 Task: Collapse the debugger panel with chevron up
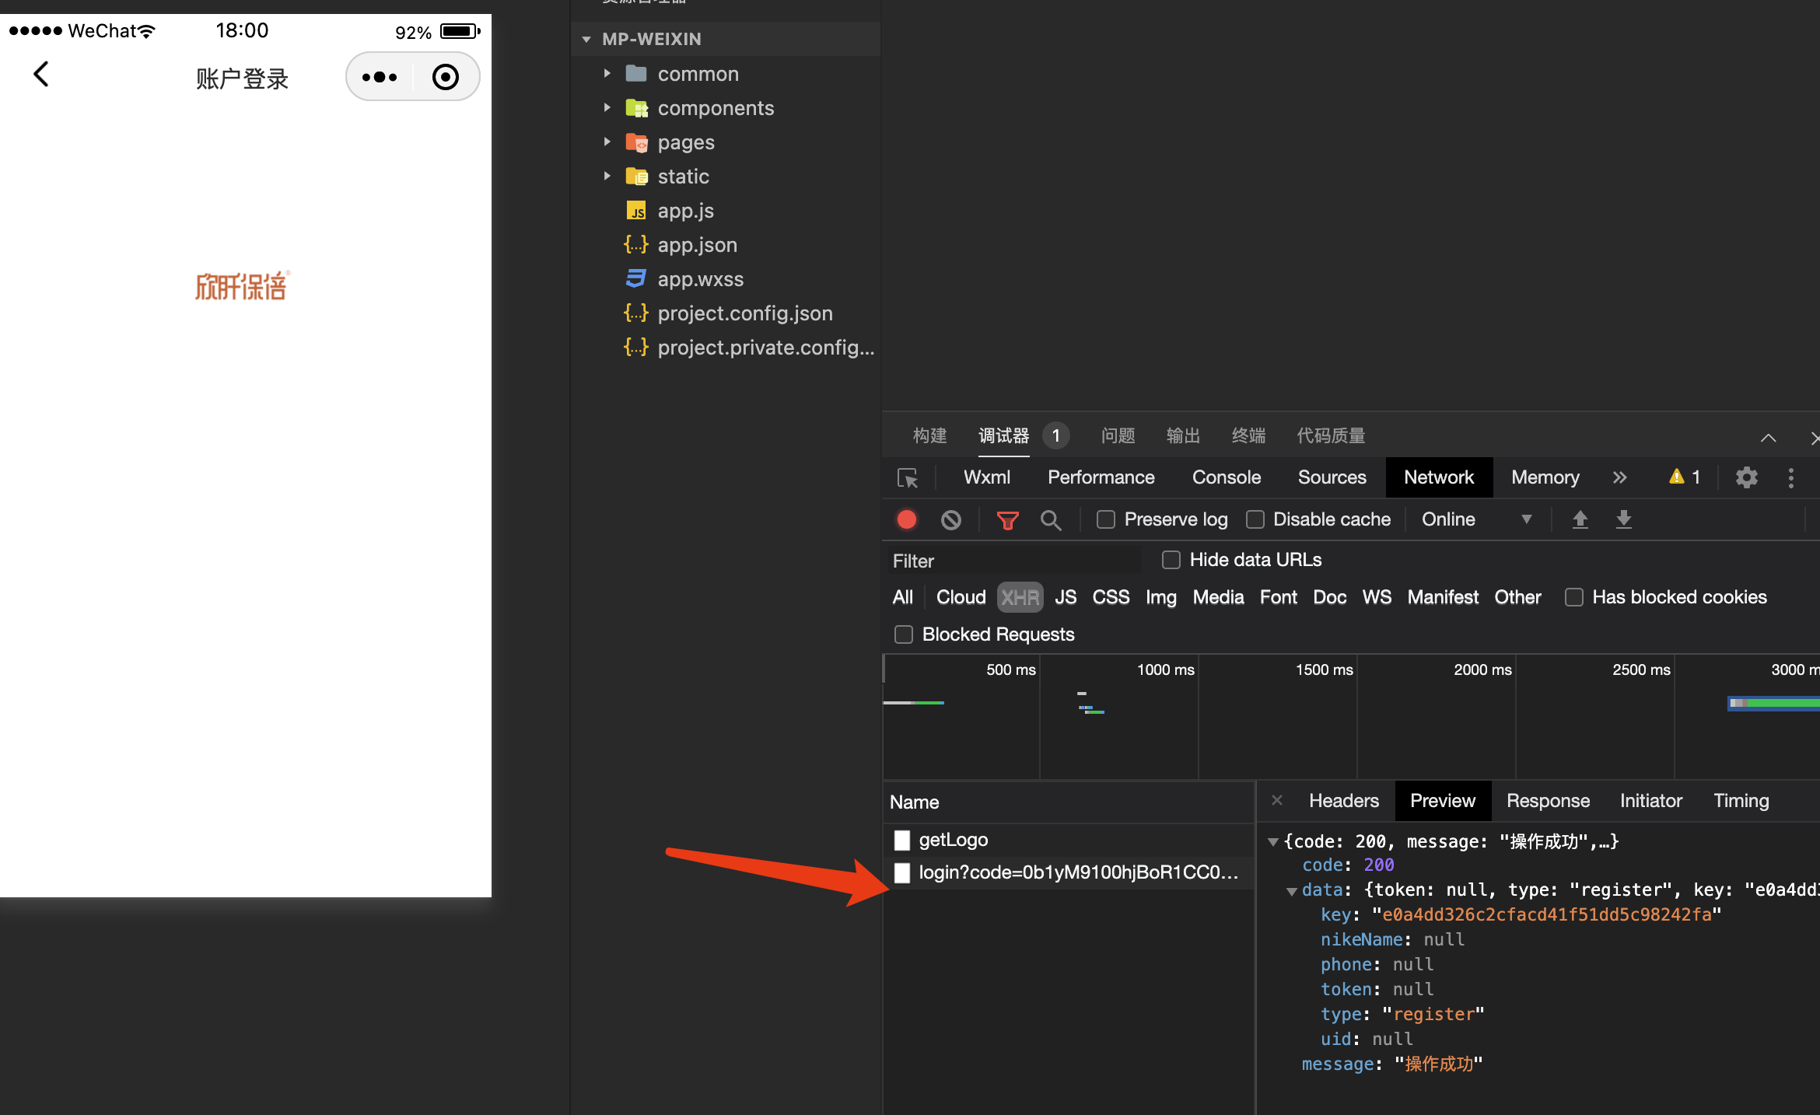coord(1768,438)
